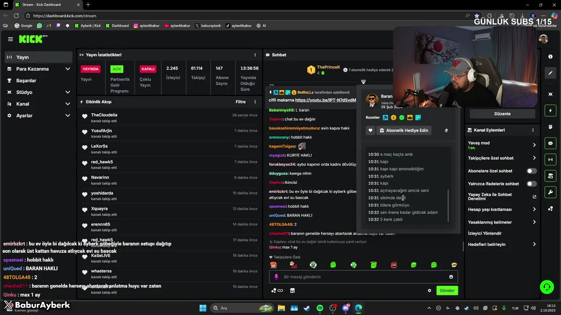Click the Windows taskbar search box
This screenshot has width=561, height=315.
click(x=242, y=308)
